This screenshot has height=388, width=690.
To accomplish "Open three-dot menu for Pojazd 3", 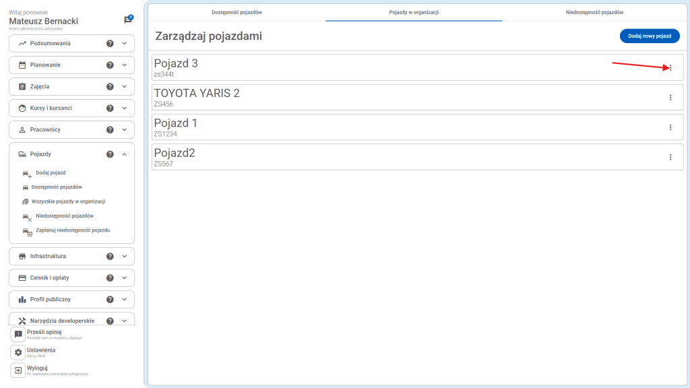I will (670, 67).
